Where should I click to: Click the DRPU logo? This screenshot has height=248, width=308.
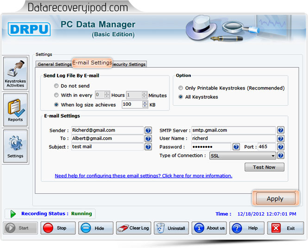pyautogui.click(x=29, y=29)
